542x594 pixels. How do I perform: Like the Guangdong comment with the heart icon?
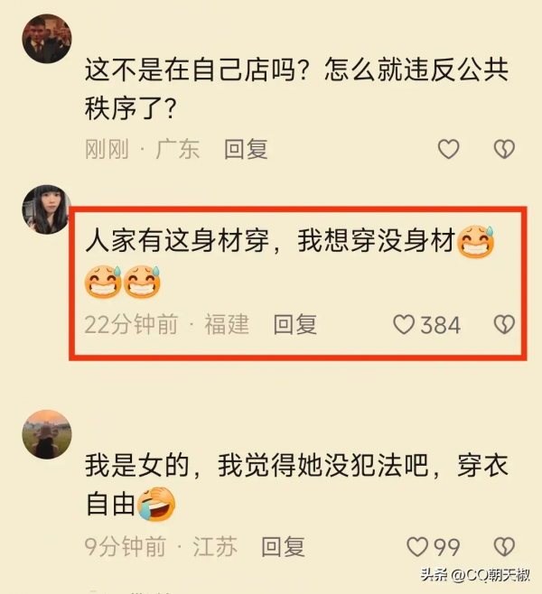click(x=449, y=149)
